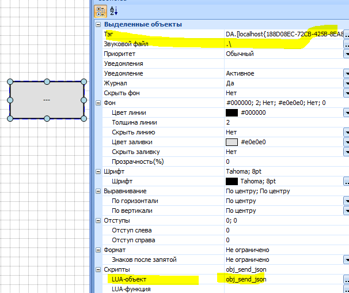The image size is (349, 293).
Task: Collapse the Фон property group
Action: pos(98,103)
